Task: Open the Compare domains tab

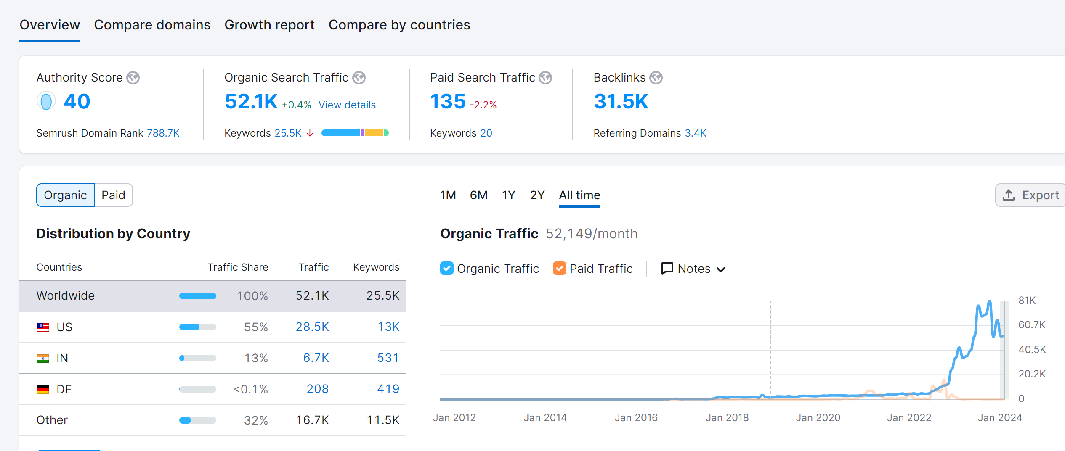Action: coord(152,25)
